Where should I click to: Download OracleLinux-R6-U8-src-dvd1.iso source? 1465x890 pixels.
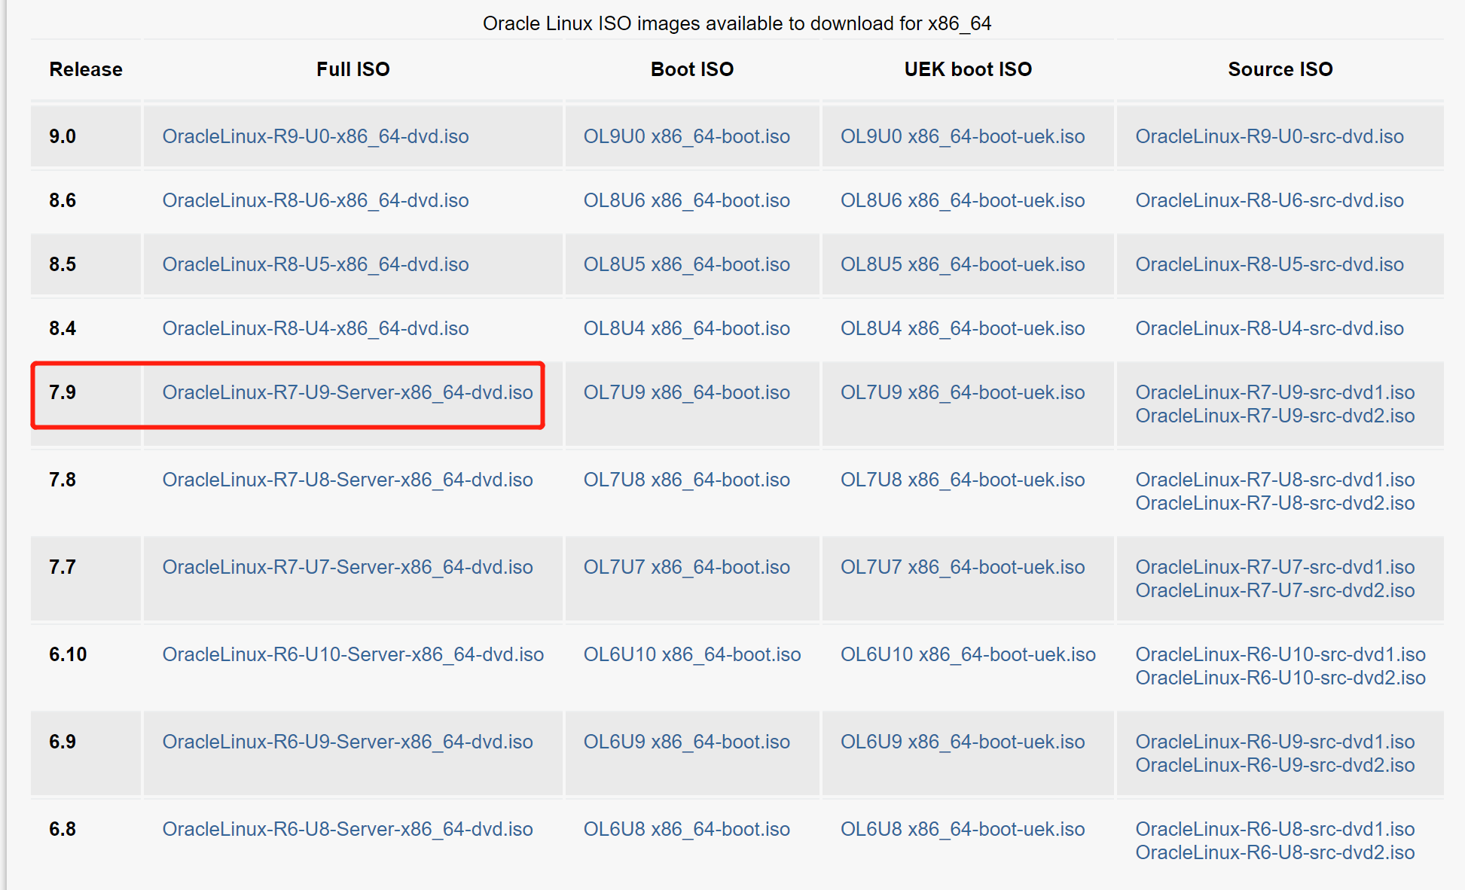click(x=1274, y=829)
